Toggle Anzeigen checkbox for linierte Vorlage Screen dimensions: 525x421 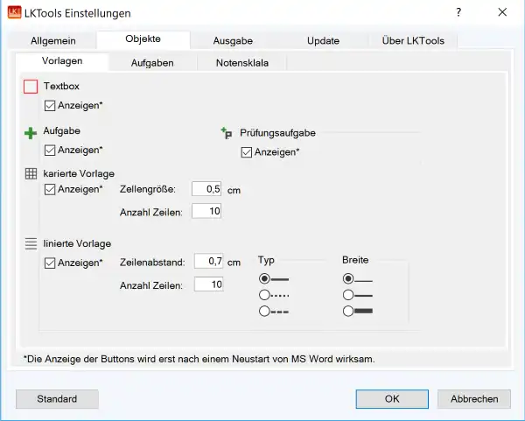50,263
